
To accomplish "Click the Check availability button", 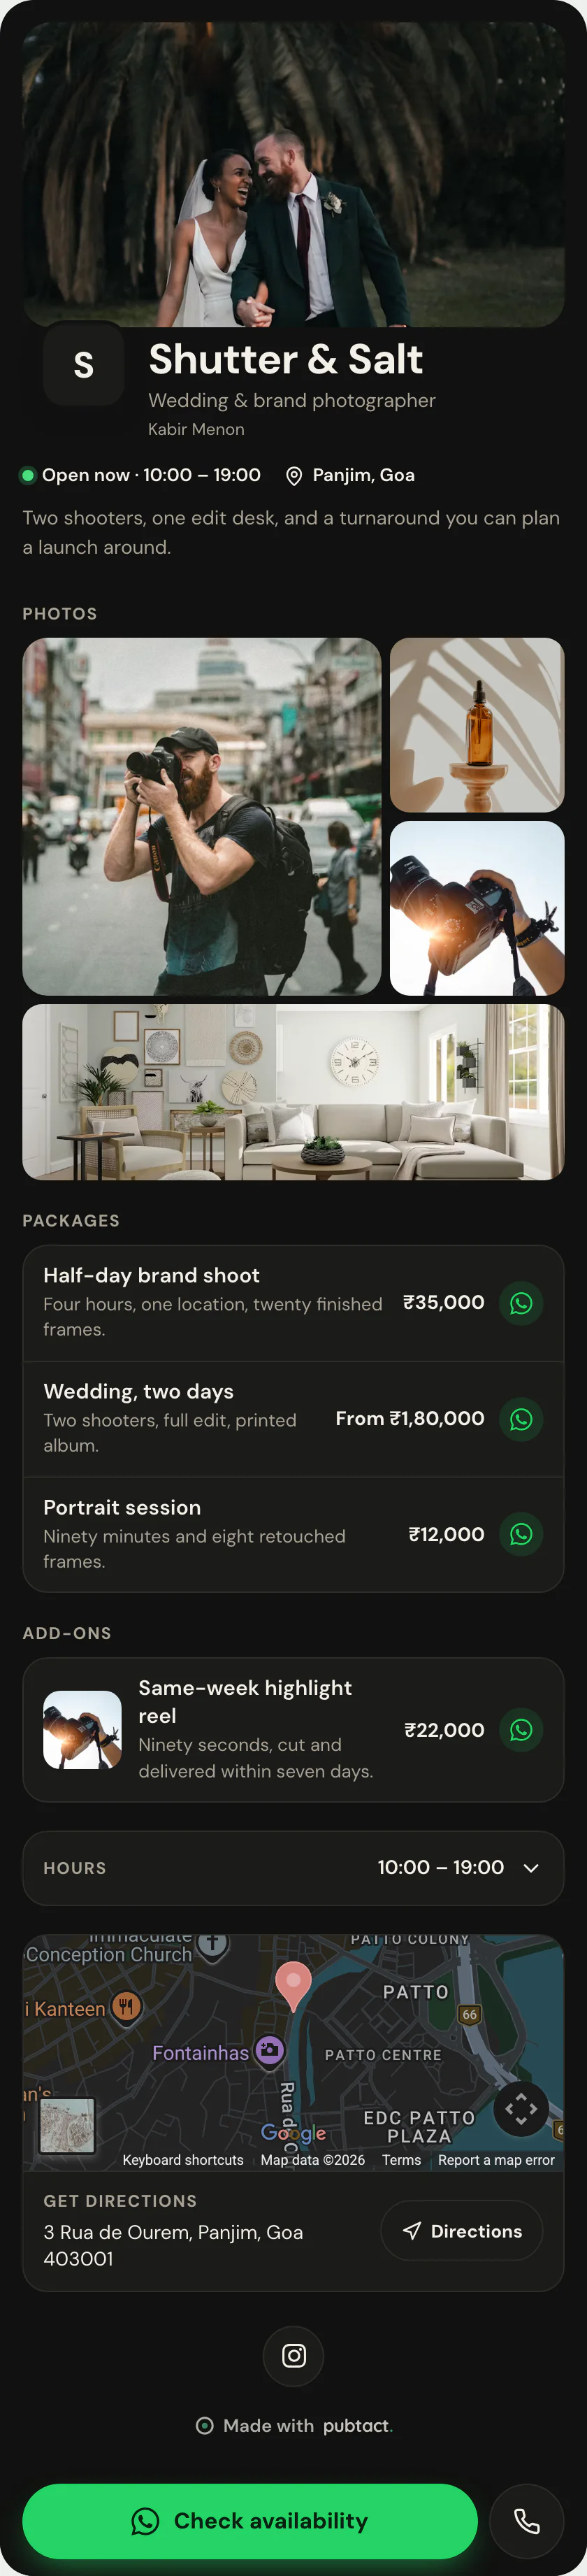I will [250, 2521].
